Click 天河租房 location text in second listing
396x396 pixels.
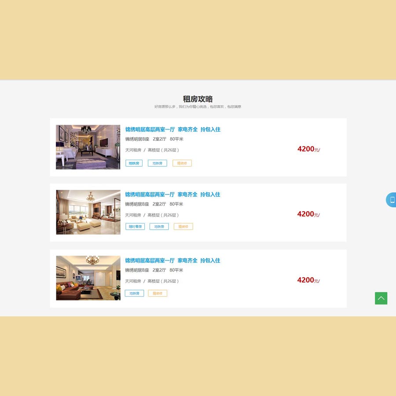(x=133, y=215)
